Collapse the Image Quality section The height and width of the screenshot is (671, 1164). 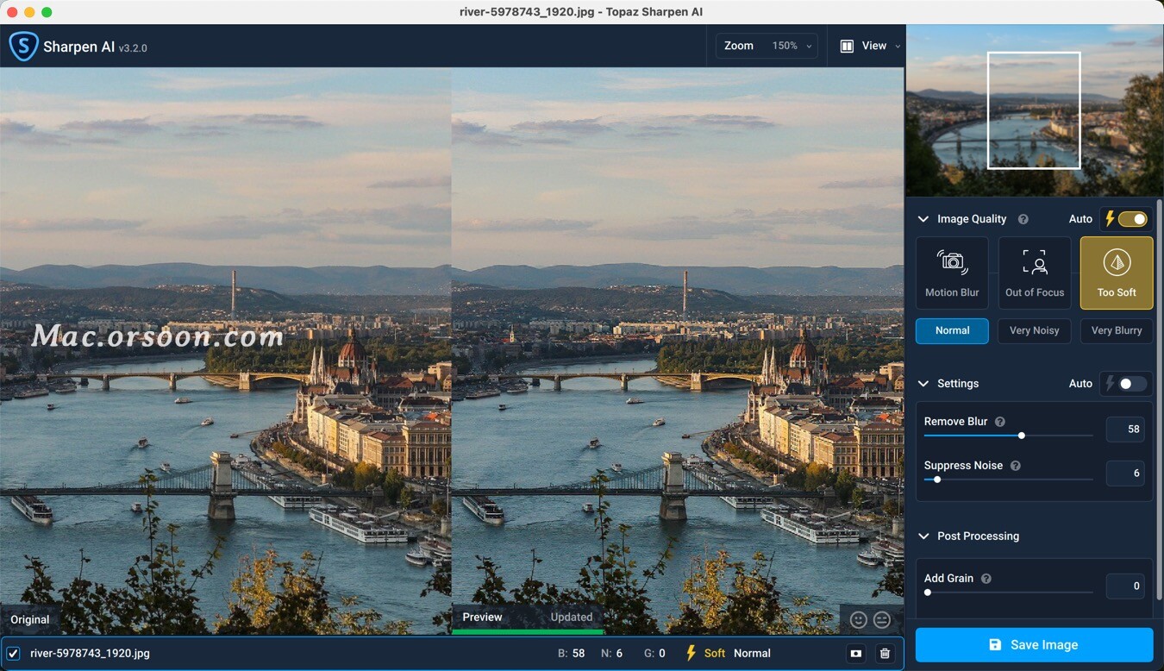coord(923,219)
